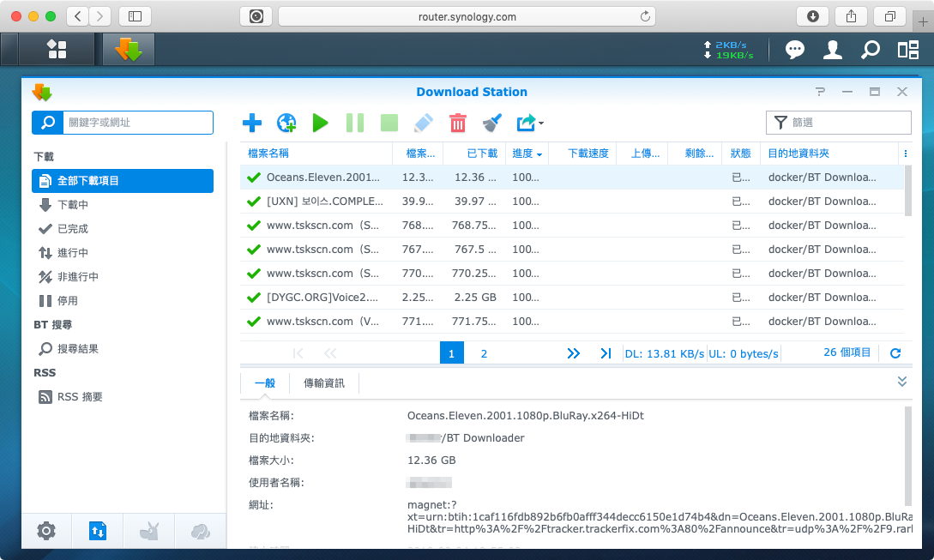
Task: Go to page 2 of task list
Action: (484, 354)
